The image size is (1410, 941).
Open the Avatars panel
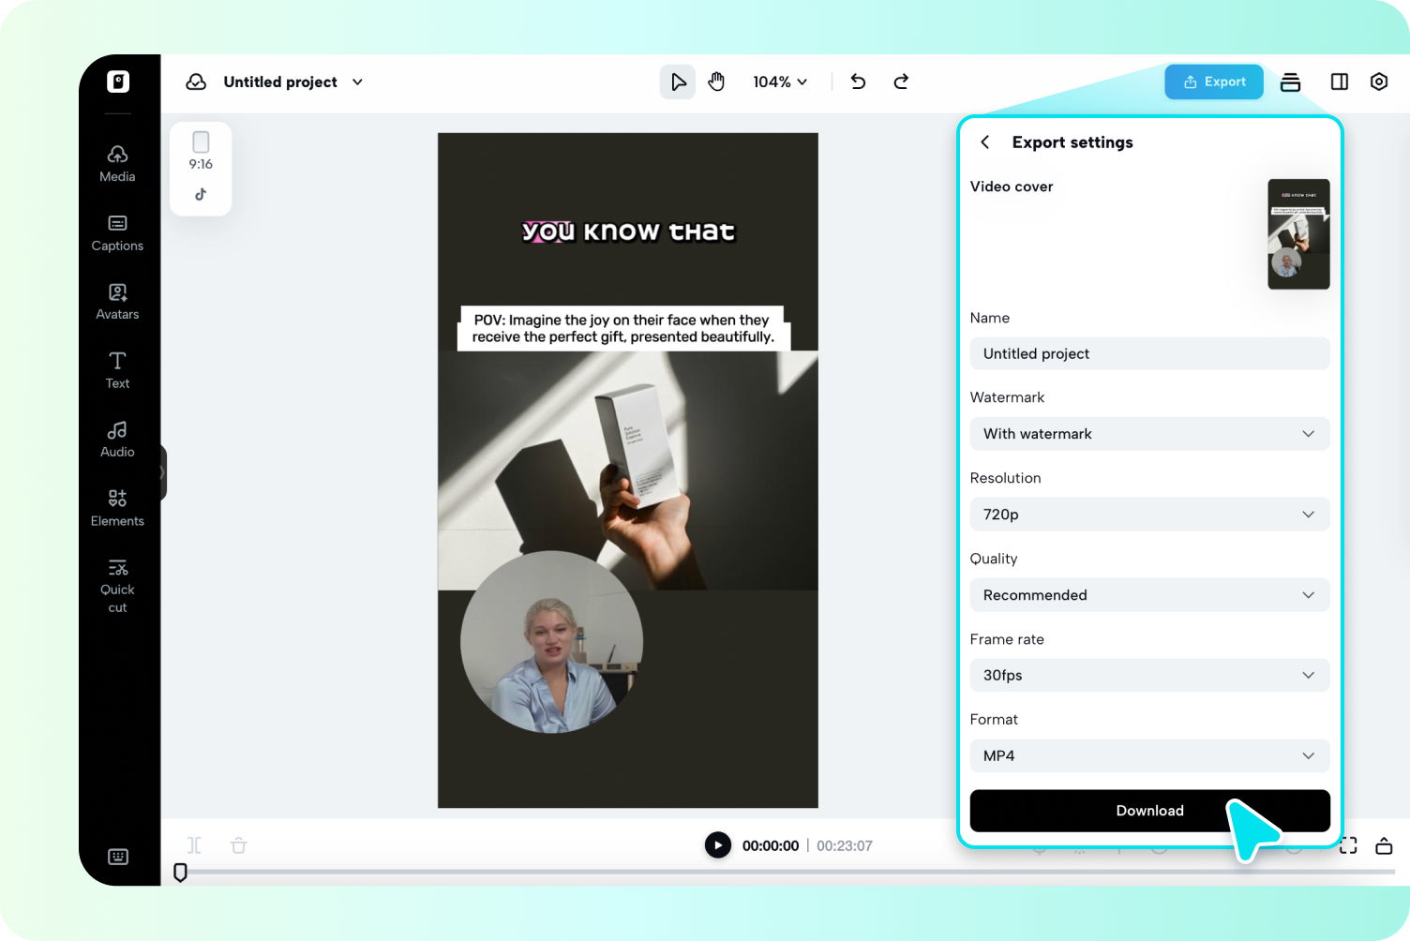pyautogui.click(x=117, y=302)
